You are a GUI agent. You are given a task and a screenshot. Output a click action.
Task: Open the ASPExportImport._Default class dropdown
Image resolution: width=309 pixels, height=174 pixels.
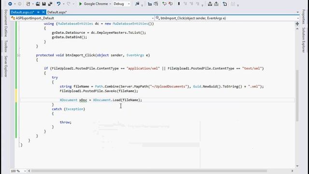click(153, 18)
